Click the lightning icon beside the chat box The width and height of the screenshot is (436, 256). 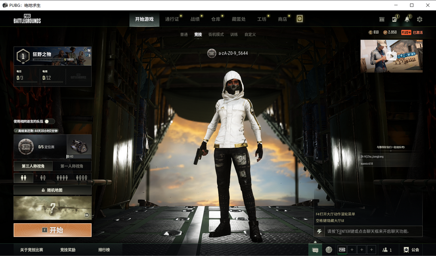pyautogui.click(x=319, y=231)
